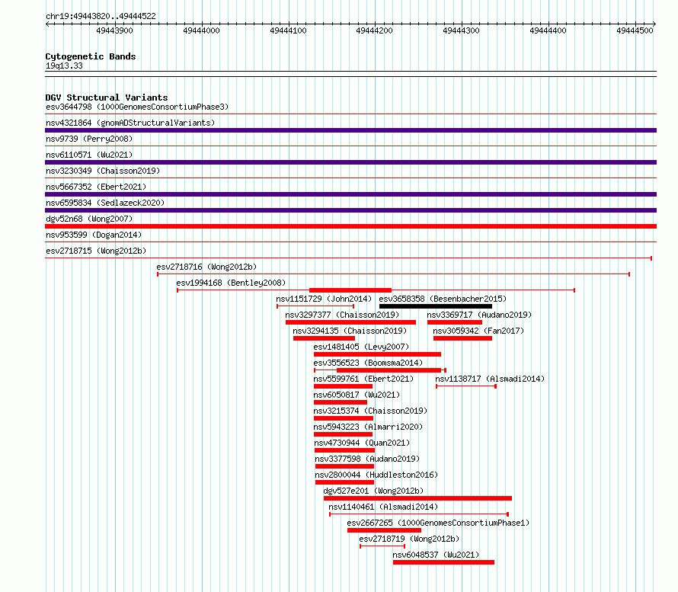Select the nsv3377598 (Audano2019) label

[x=367, y=459]
